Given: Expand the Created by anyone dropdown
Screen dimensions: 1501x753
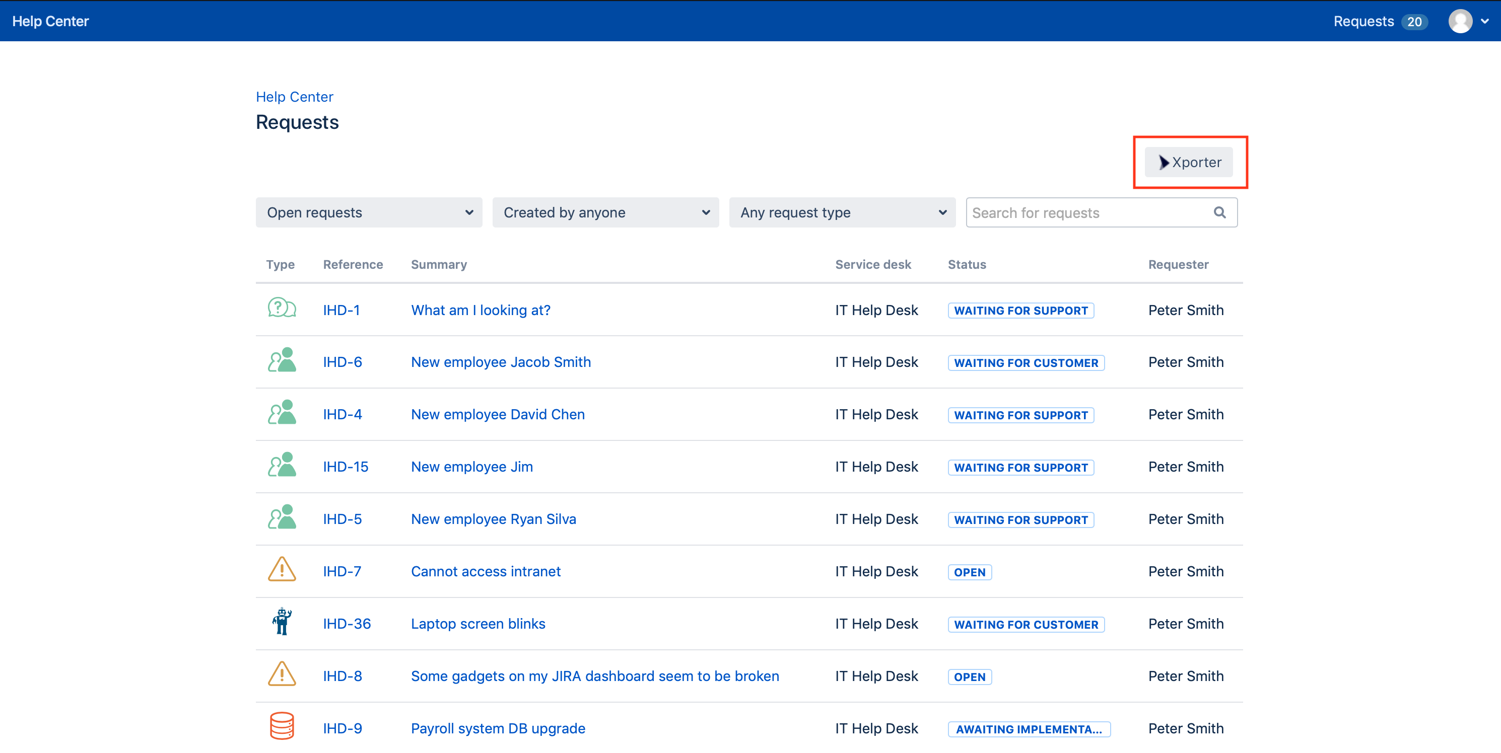Looking at the screenshot, I should tap(605, 212).
